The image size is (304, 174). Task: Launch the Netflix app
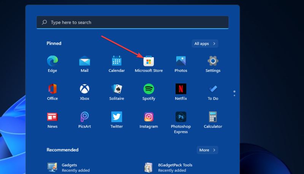[181, 89]
